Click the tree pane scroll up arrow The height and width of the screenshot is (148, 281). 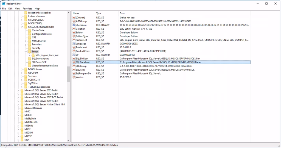tap(68, 13)
